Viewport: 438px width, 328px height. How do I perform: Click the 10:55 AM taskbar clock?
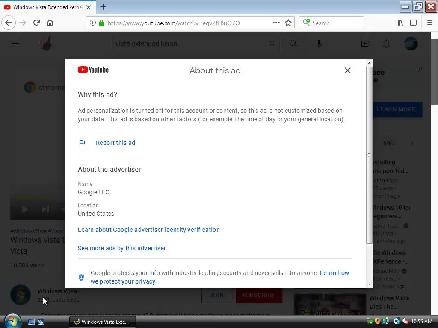point(422,322)
